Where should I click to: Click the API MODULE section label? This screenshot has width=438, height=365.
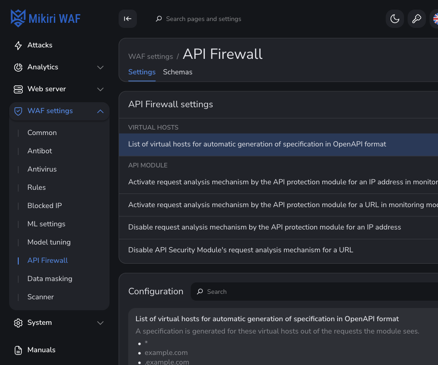(148, 165)
